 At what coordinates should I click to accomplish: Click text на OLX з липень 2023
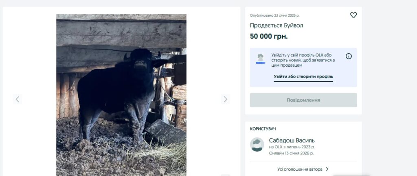pos(292,147)
